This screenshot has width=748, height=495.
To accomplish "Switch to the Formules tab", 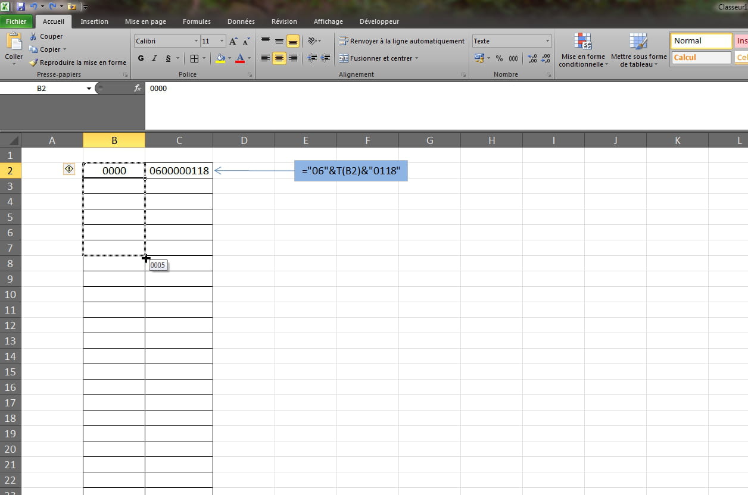I will 197,21.
